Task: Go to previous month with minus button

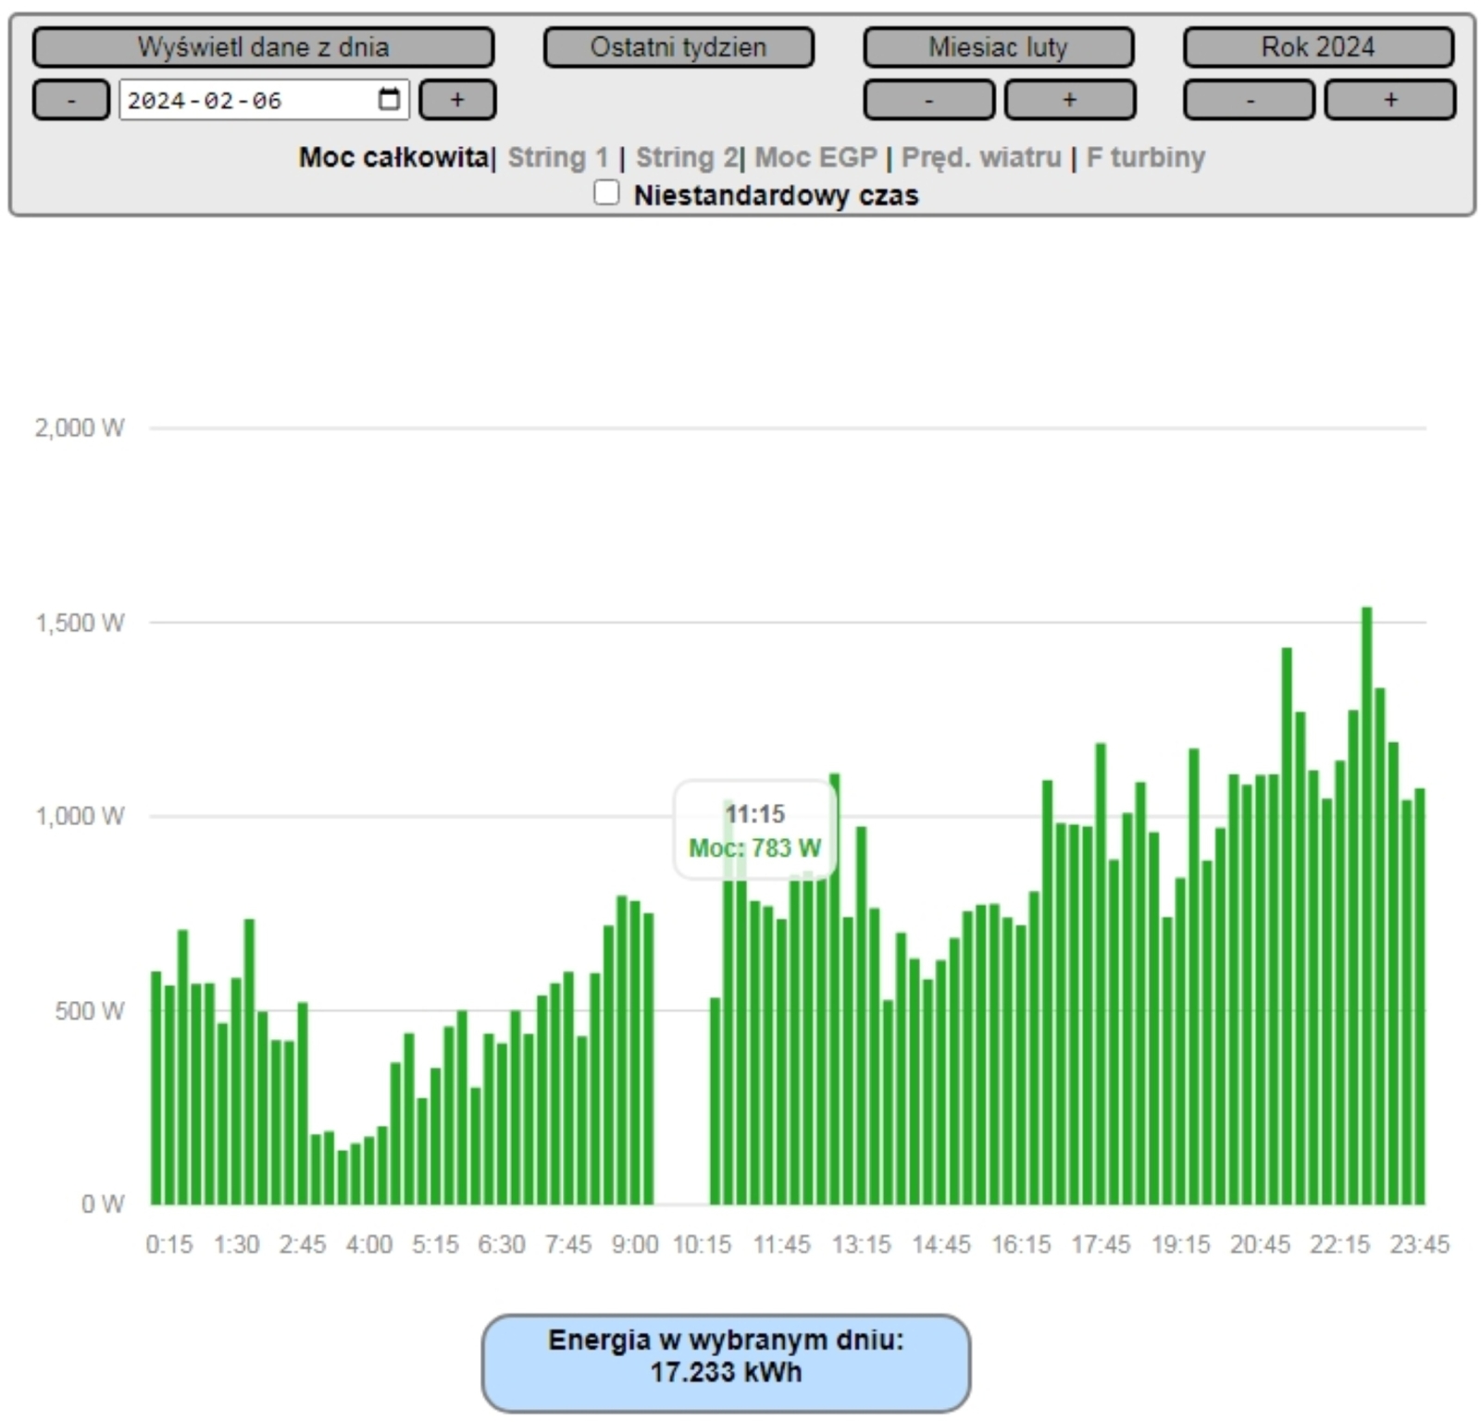Action: (928, 100)
